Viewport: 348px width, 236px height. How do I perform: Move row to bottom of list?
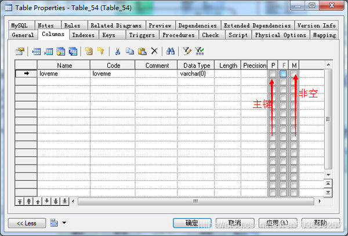[64, 201]
